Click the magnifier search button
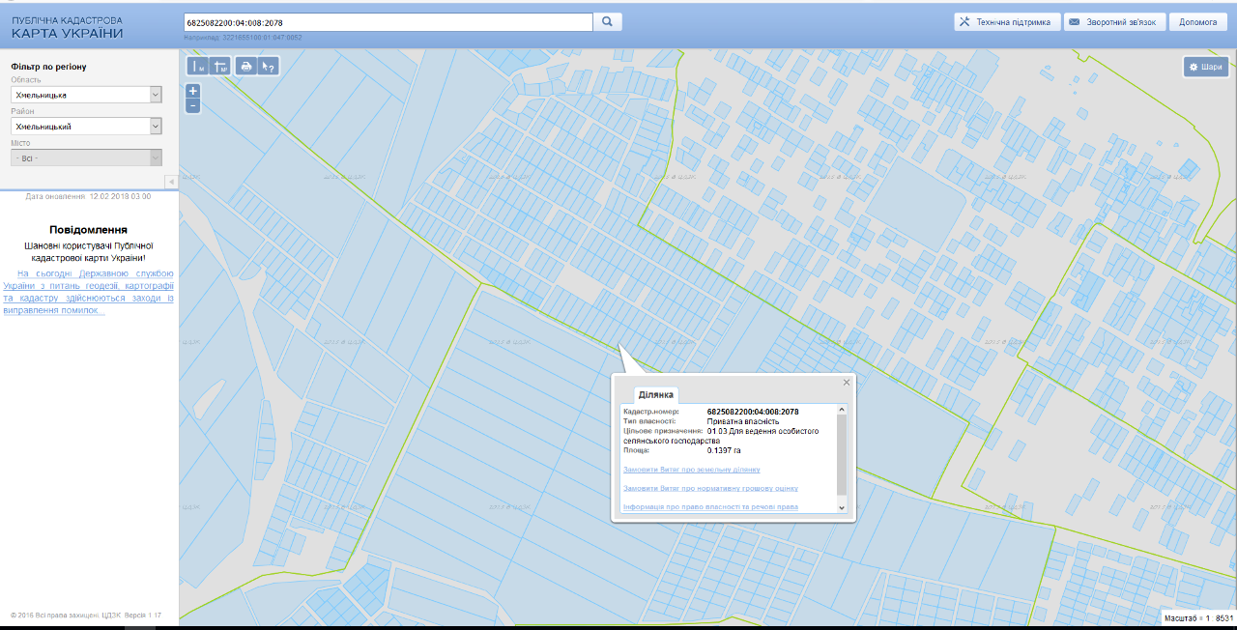 coord(608,21)
